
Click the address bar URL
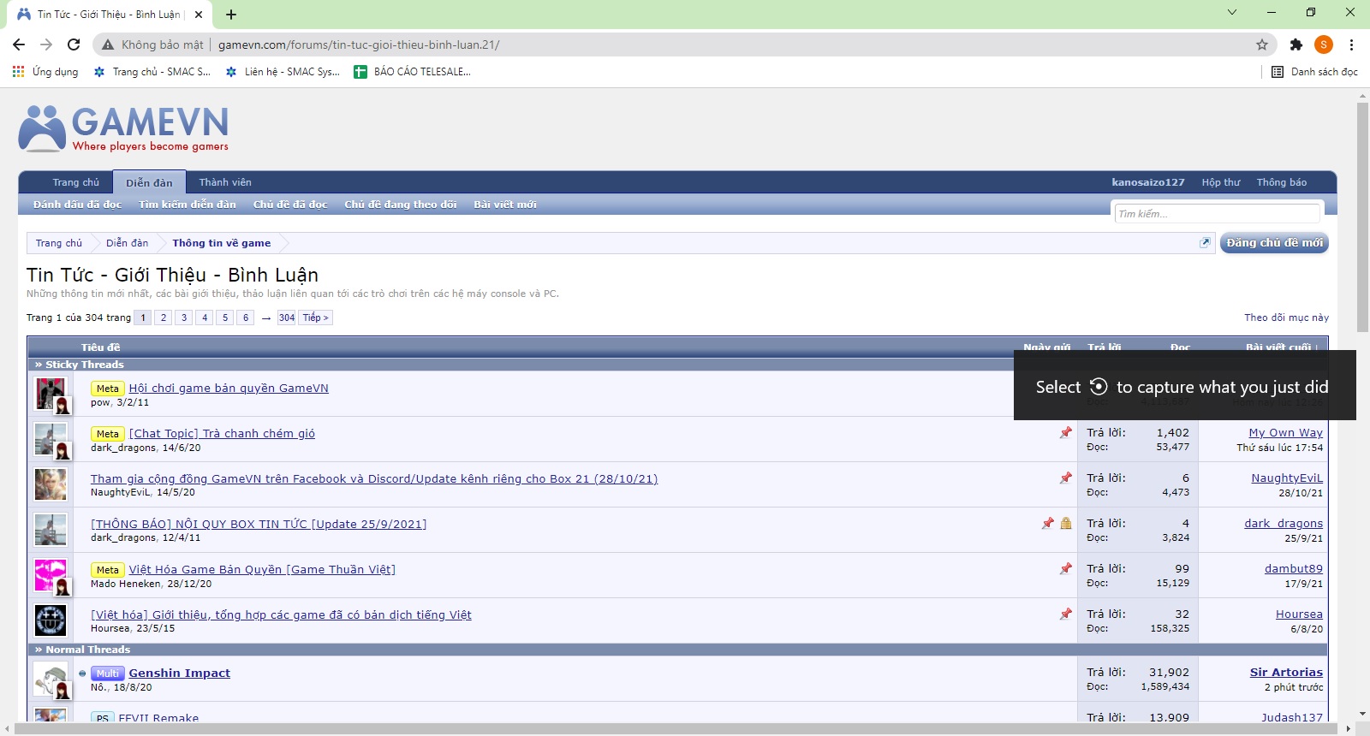(359, 45)
